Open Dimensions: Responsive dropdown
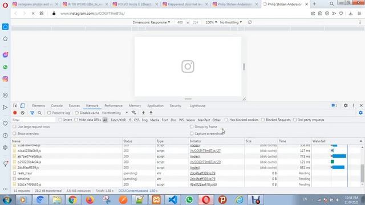 tap(151, 22)
